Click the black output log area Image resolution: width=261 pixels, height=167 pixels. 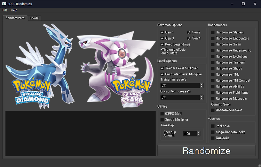click(81, 133)
